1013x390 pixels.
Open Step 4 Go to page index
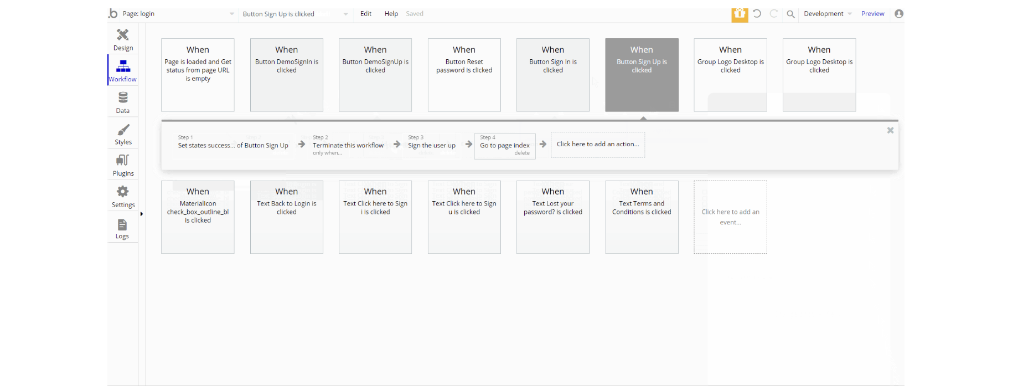pos(505,145)
